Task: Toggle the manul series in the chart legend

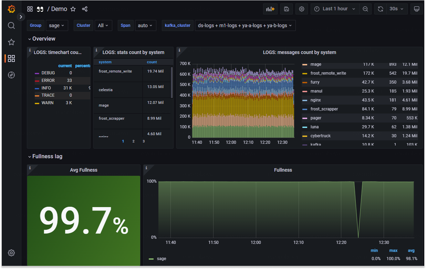Action: coord(316,91)
